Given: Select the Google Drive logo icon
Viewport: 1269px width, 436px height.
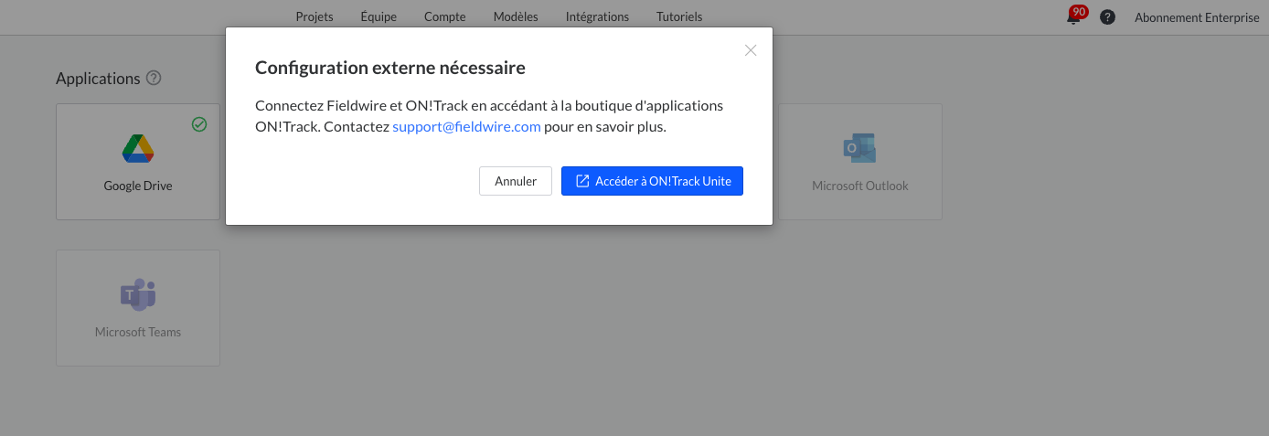Looking at the screenshot, I should [138, 148].
